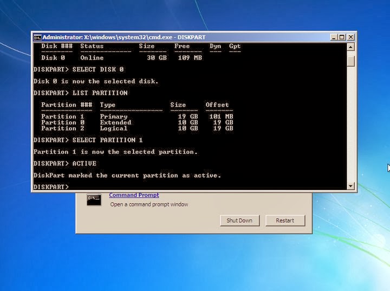Image resolution: width=390 pixels, height=291 pixels.
Task: Click the 'Logical' partition type
Action: coord(114,128)
